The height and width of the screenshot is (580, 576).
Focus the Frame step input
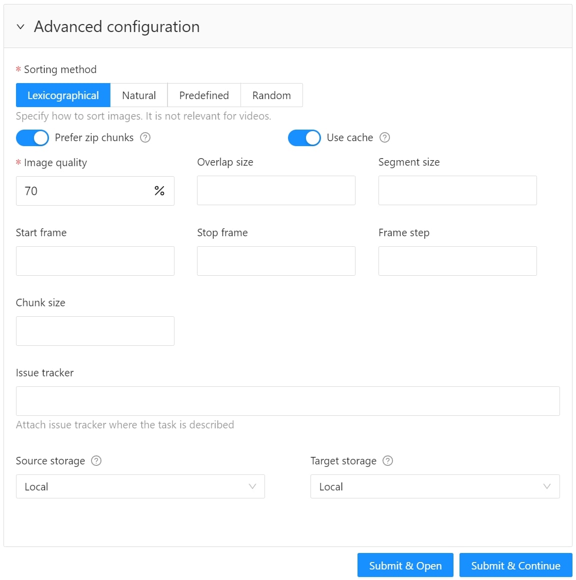(x=457, y=261)
